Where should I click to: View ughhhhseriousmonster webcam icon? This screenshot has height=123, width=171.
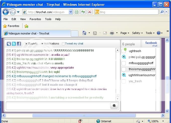tap(124, 75)
